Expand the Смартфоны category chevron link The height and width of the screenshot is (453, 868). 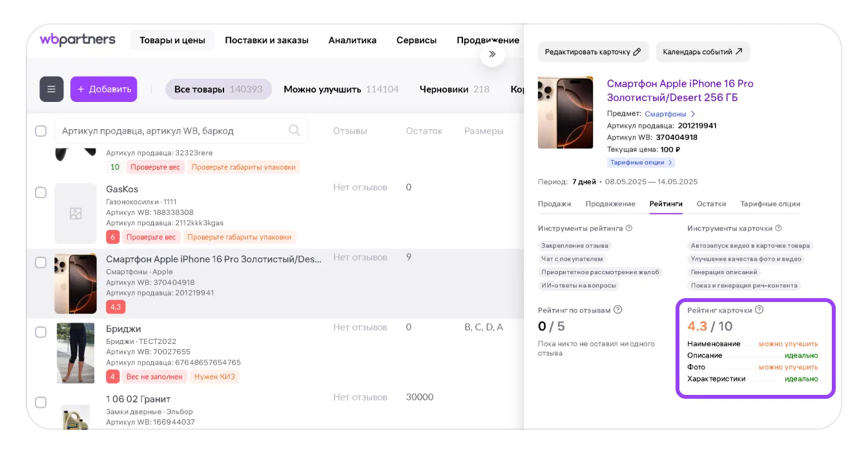670,114
